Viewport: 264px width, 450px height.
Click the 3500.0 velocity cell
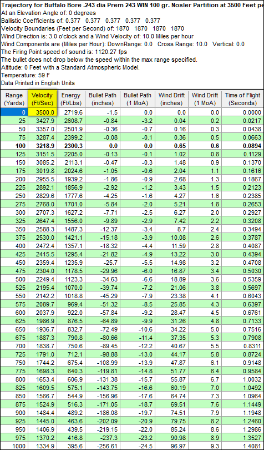pos(42,112)
